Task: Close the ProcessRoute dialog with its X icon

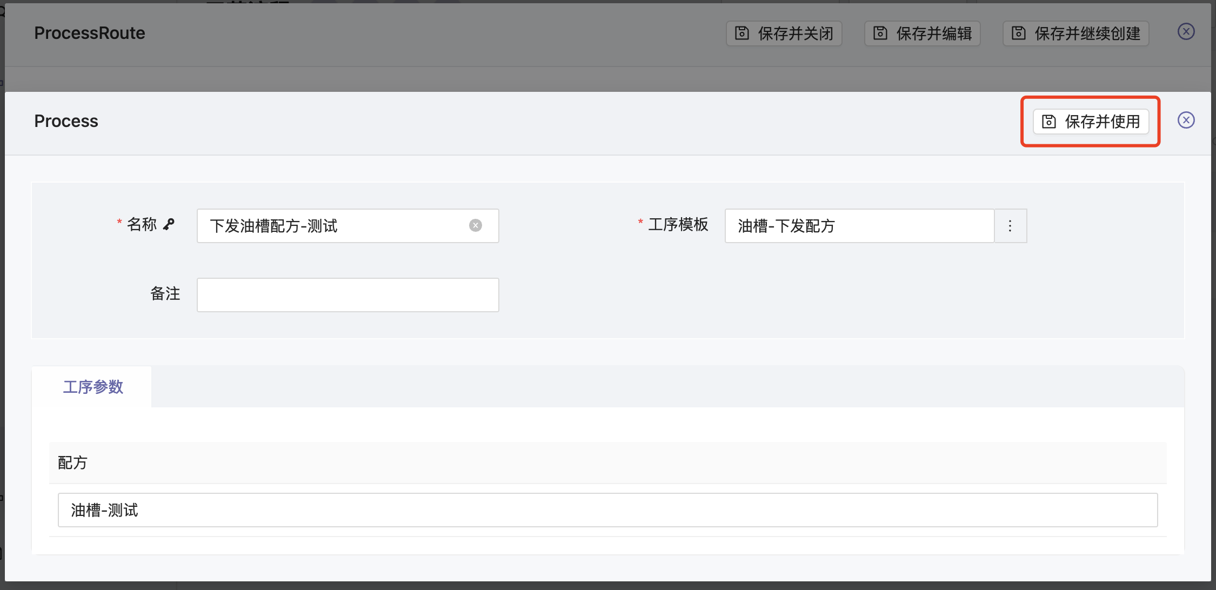Action: [1186, 31]
